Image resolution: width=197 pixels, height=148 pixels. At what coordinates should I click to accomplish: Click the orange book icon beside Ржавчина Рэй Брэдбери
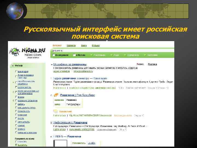pos(56,95)
